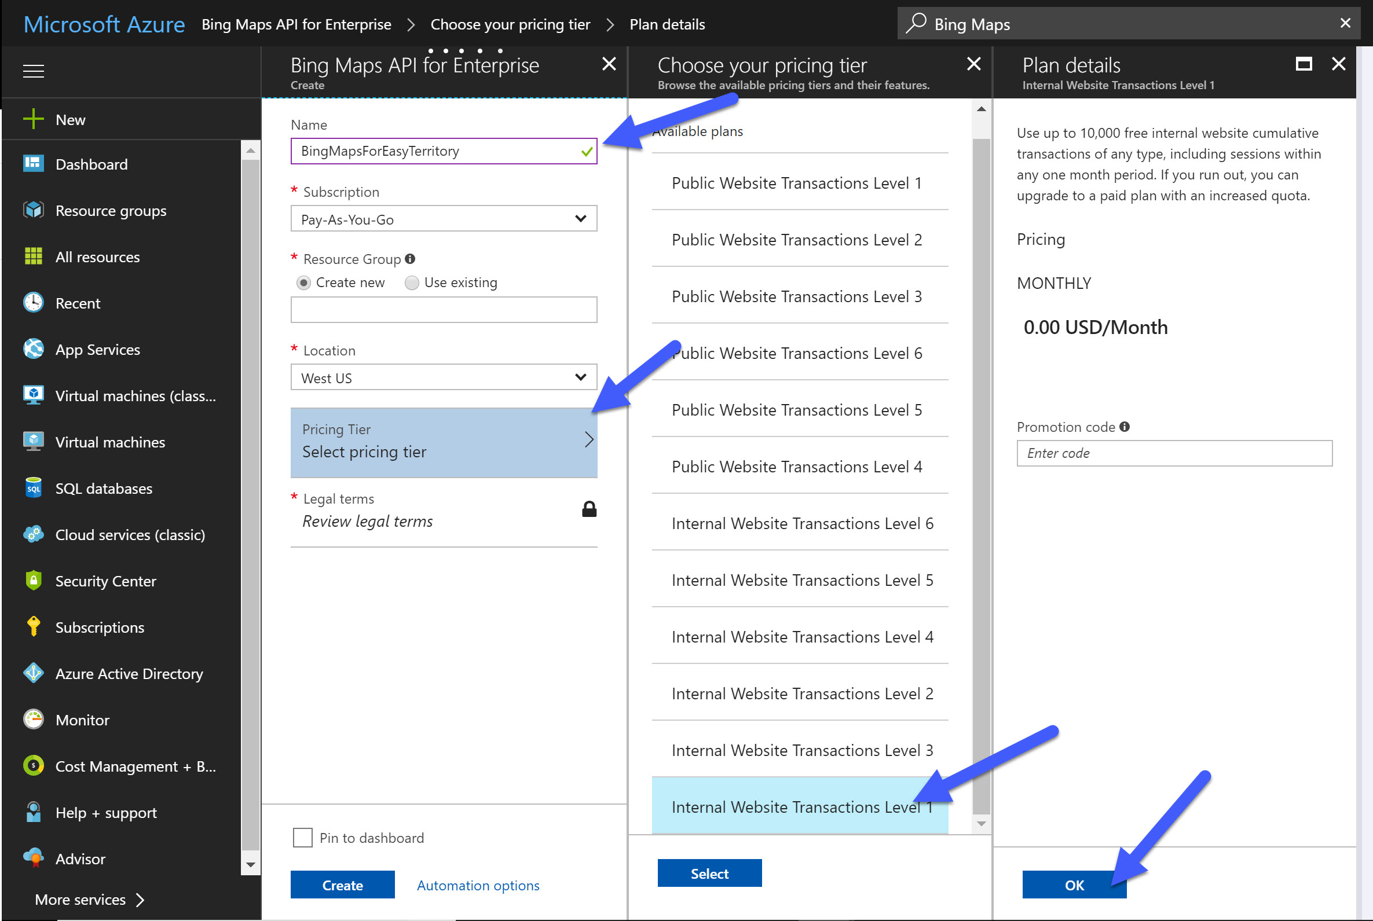Screen dimensions: 1373x921
Task: Click the Security Center shield icon
Action: 34,580
